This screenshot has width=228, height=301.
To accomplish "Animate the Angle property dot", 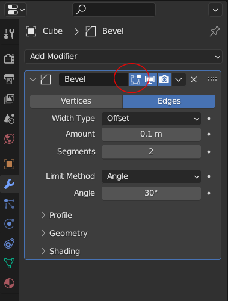I will pos(209,193).
